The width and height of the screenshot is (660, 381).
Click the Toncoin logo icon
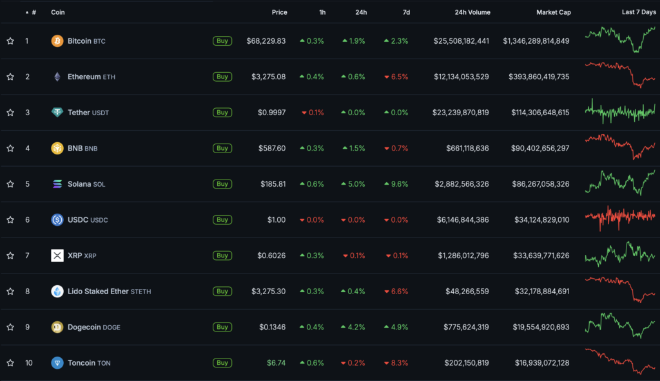point(57,363)
